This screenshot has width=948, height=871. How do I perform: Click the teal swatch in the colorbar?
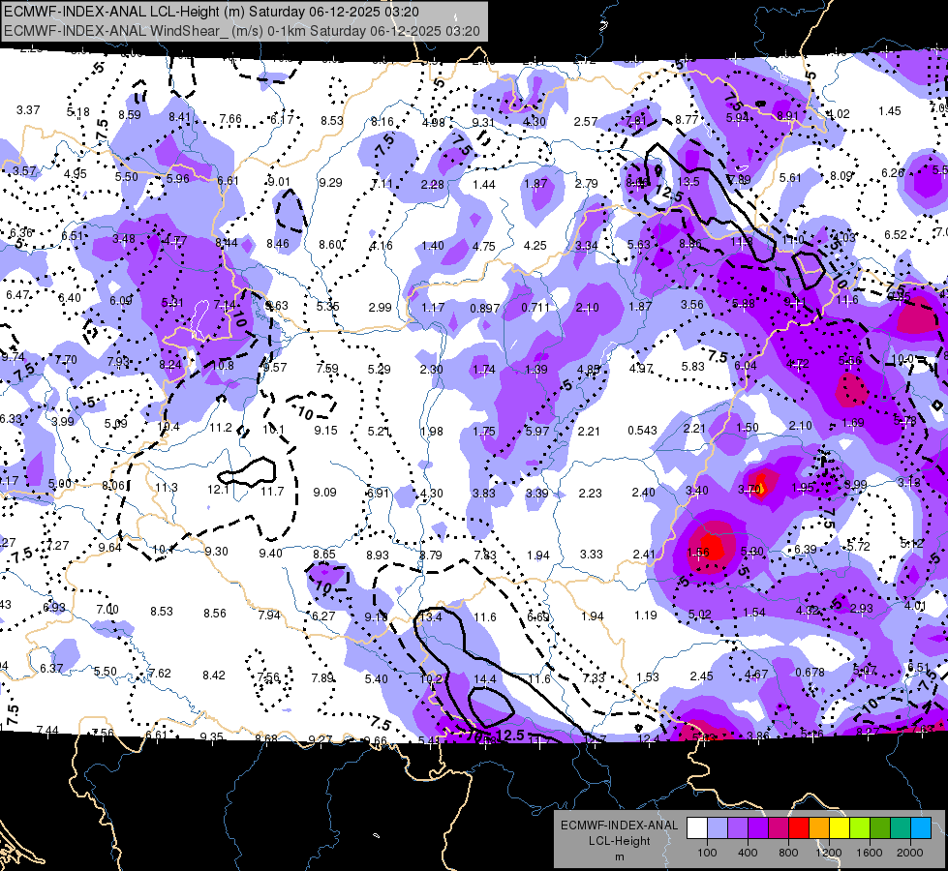pos(901,827)
